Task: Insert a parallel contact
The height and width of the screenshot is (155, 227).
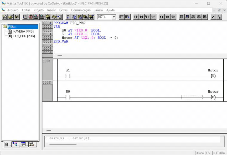Action: [x=147, y=17]
